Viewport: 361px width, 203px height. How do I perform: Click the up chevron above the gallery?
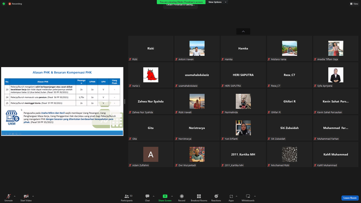[243, 32]
